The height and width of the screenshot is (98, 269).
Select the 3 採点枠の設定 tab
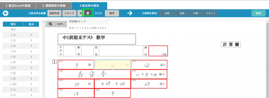pos(89,6)
